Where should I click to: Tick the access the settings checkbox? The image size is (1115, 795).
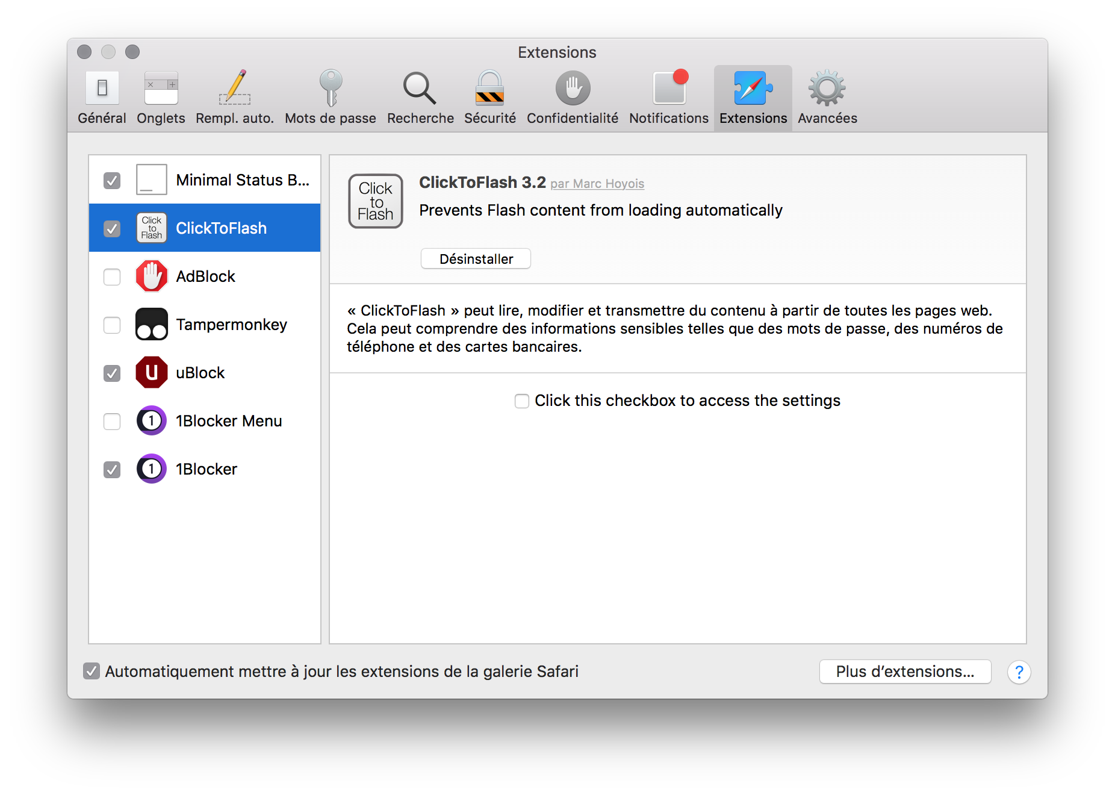pos(522,401)
